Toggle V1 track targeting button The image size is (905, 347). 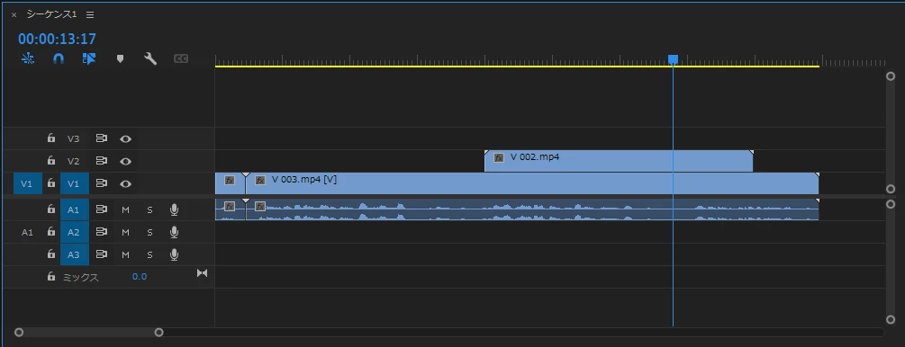75,184
